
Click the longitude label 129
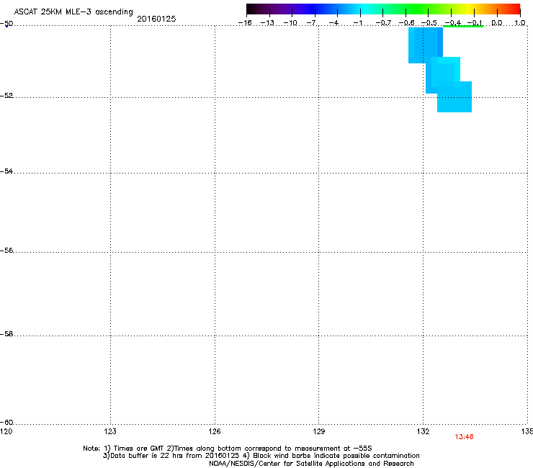click(319, 431)
